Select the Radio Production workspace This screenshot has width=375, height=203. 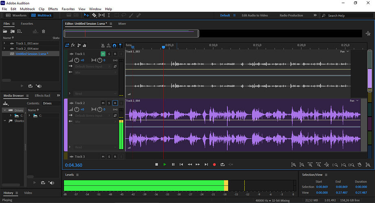click(291, 15)
